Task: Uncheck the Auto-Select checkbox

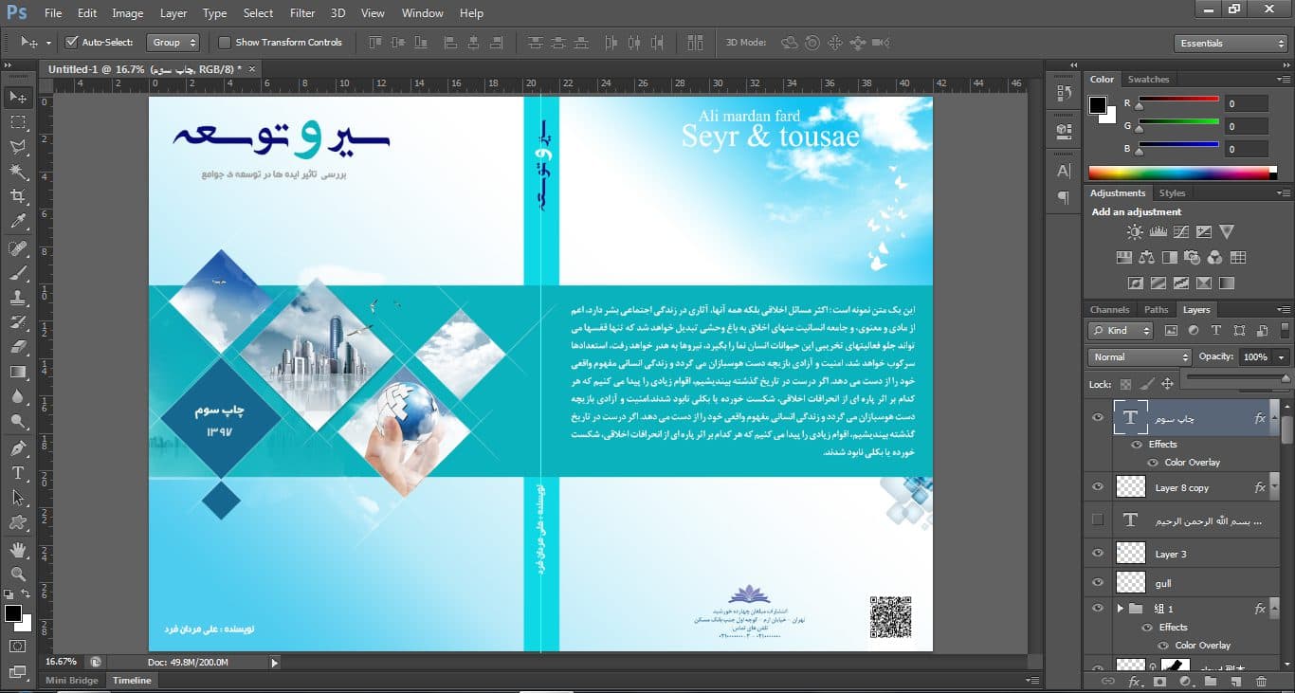Action: pos(71,43)
